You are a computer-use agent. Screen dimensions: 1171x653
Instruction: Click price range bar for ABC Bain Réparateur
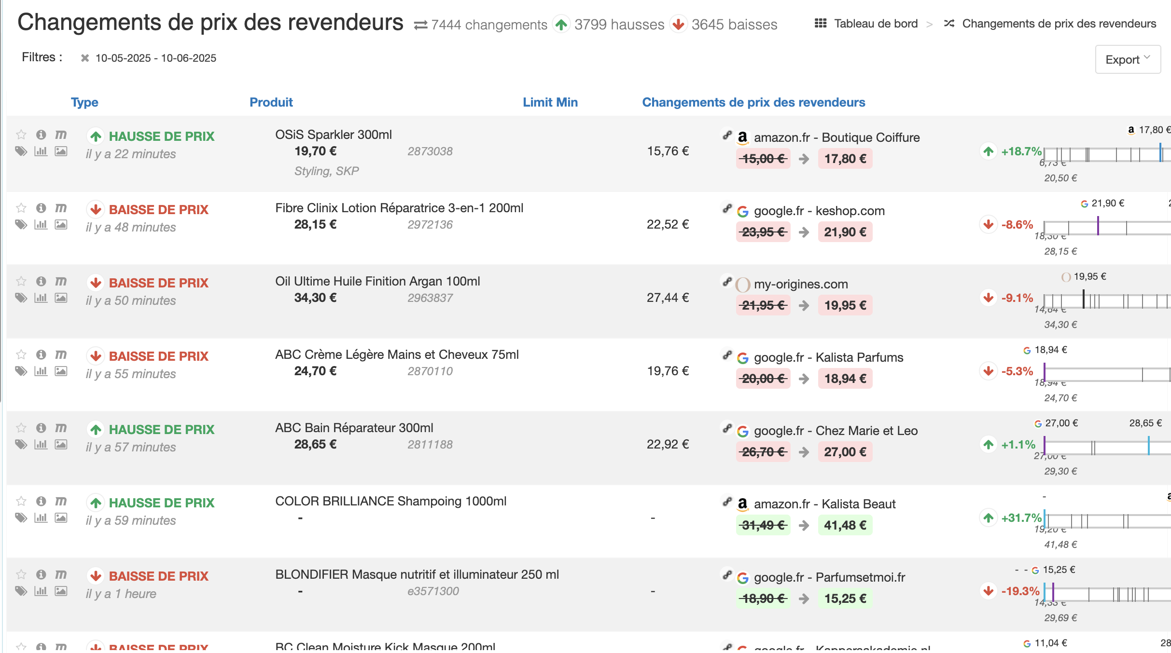click(1107, 448)
